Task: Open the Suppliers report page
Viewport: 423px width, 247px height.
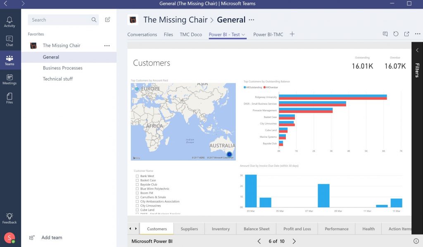Action: point(189,229)
